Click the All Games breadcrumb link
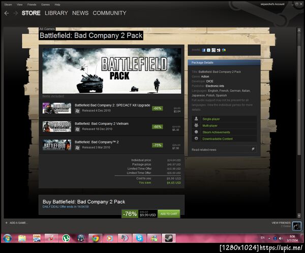Viewport: 305px width, 253px height. click(x=47, y=29)
